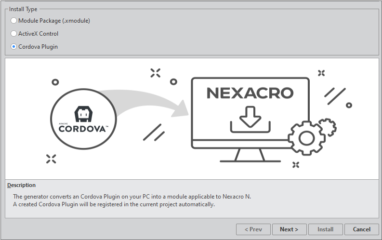
Task: Click the Next > button
Action: (289, 229)
